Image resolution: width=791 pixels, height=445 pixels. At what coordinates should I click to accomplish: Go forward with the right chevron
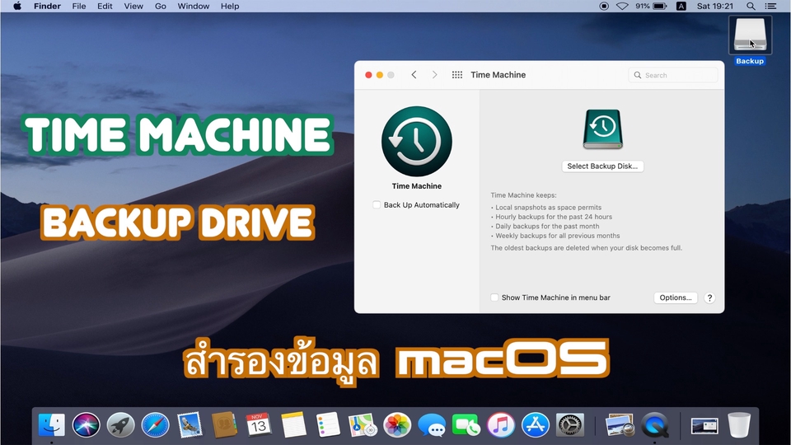click(434, 75)
